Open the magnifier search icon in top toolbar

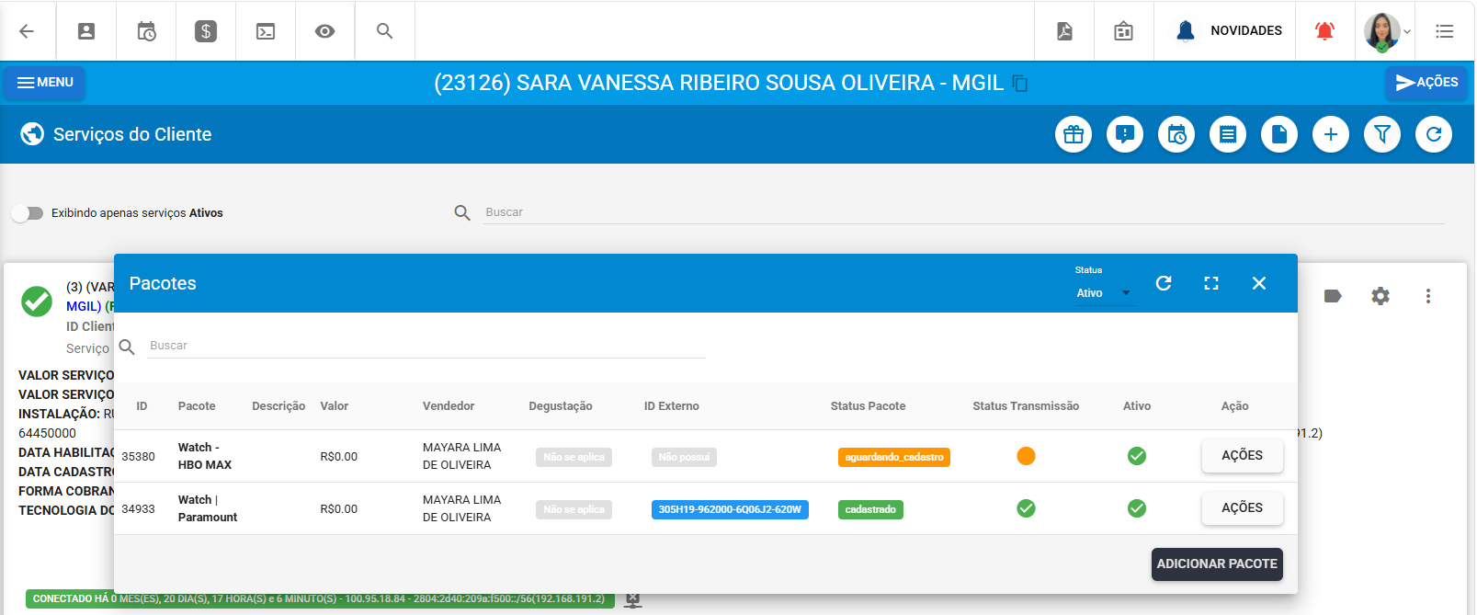[384, 31]
